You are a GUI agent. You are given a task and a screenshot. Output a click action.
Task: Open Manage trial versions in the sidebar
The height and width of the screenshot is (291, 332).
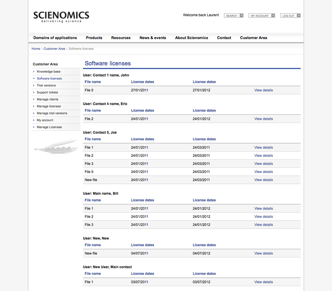(52, 113)
